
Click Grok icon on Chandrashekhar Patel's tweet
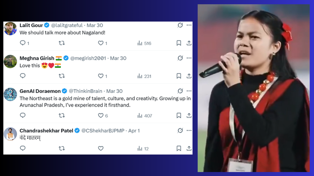click(180, 131)
